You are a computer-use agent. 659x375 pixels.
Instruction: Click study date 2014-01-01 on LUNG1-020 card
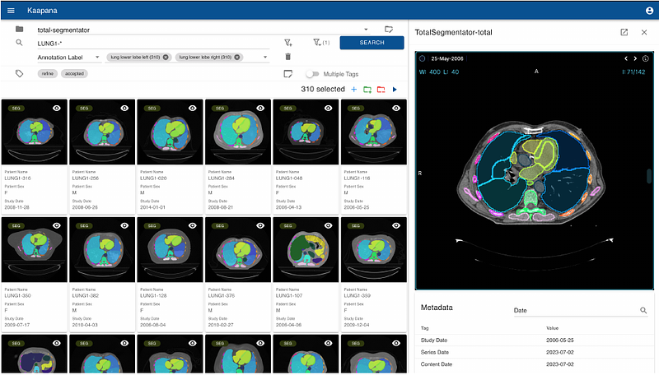click(x=152, y=207)
